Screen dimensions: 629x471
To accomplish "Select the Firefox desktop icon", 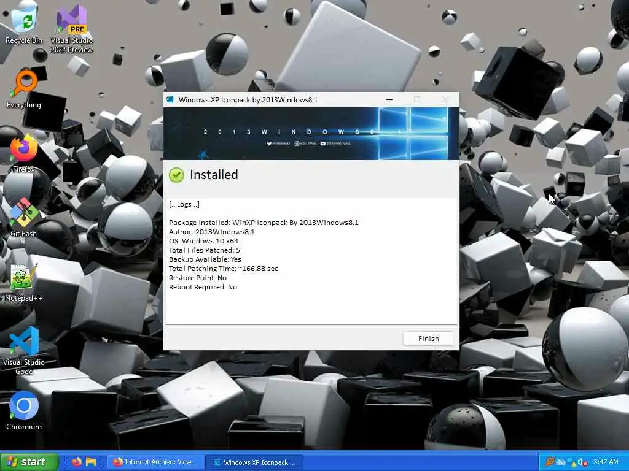I will pos(24,153).
